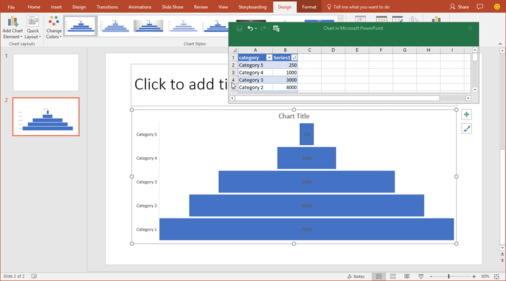The width and height of the screenshot is (506, 281).
Task: Open the Change Colors palette
Action: coord(54,28)
